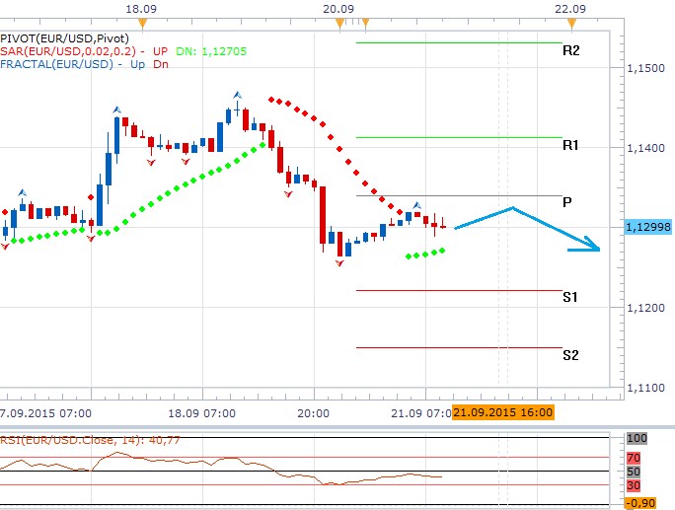Click the RSI 70 overbought level label

click(635, 459)
